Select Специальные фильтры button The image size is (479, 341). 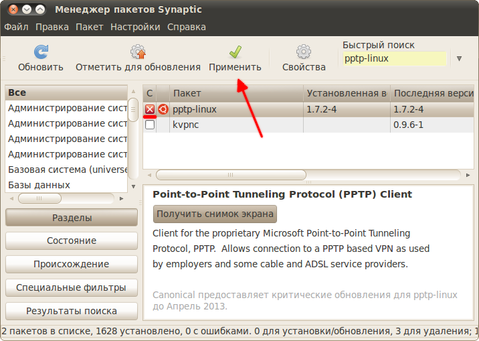(72, 287)
